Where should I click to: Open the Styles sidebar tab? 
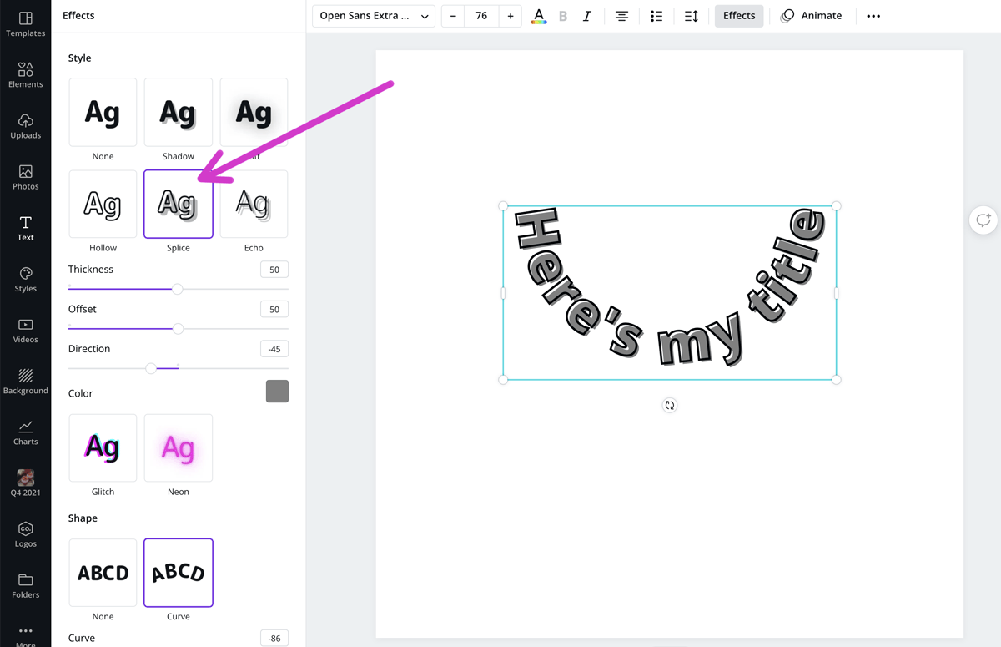point(25,280)
